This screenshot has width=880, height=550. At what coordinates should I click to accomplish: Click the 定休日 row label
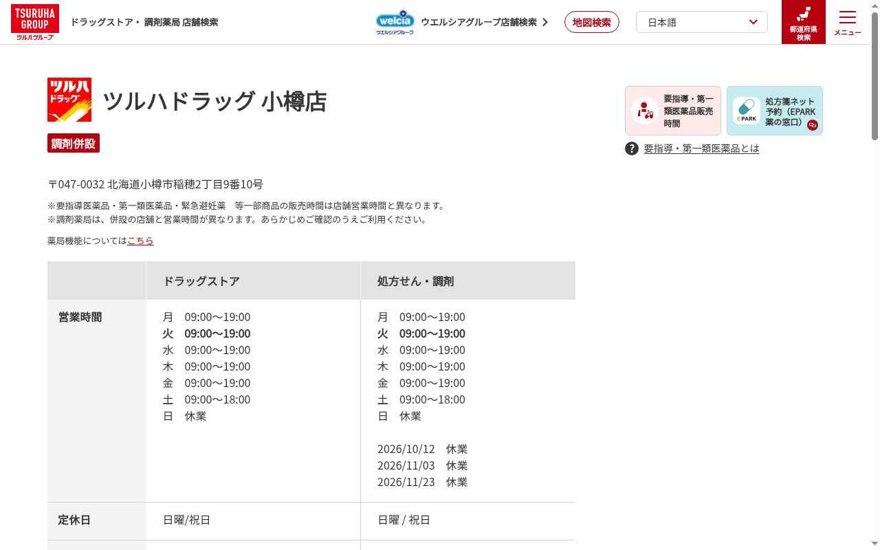coord(74,520)
